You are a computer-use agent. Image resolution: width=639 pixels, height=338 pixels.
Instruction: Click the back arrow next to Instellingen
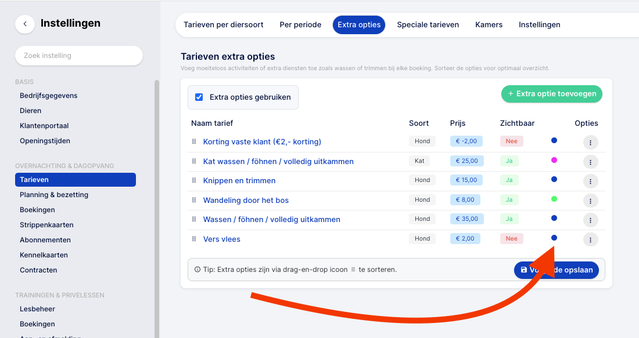pos(25,24)
